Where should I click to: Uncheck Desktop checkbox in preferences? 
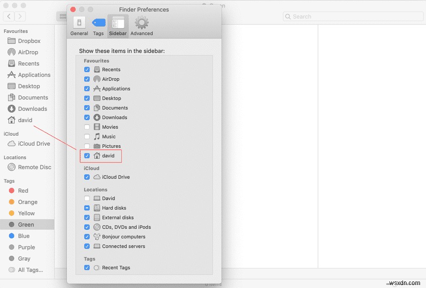pos(87,98)
